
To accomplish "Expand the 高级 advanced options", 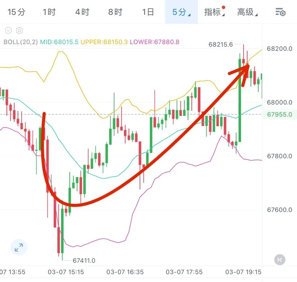I will click(247, 12).
